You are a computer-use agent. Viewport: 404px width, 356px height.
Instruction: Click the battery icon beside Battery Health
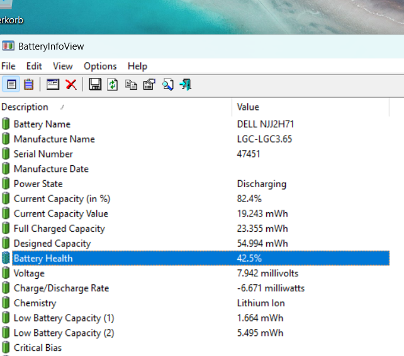pyautogui.click(x=6, y=258)
